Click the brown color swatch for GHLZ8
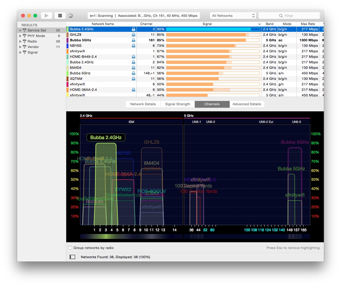Viewport: 341px width, 286px height. pos(68,35)
